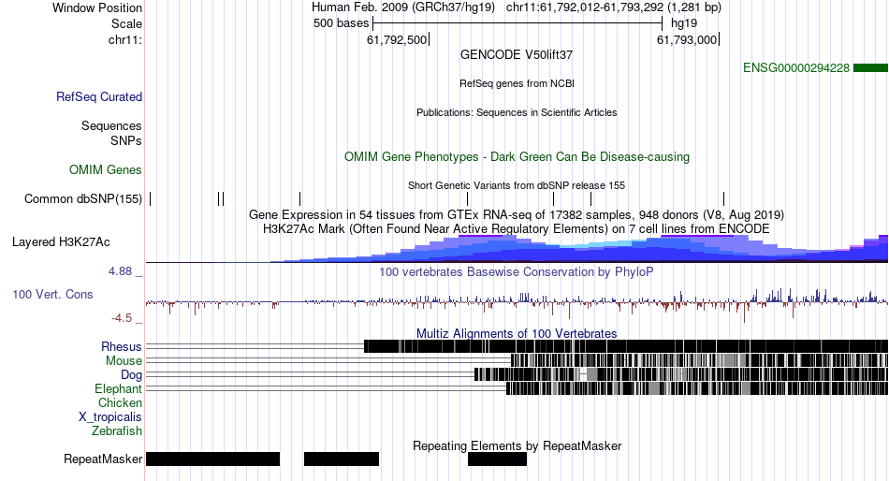Select the Layered H3K27Ac track label
Screen dimensions: 889x481
point(61,241)
